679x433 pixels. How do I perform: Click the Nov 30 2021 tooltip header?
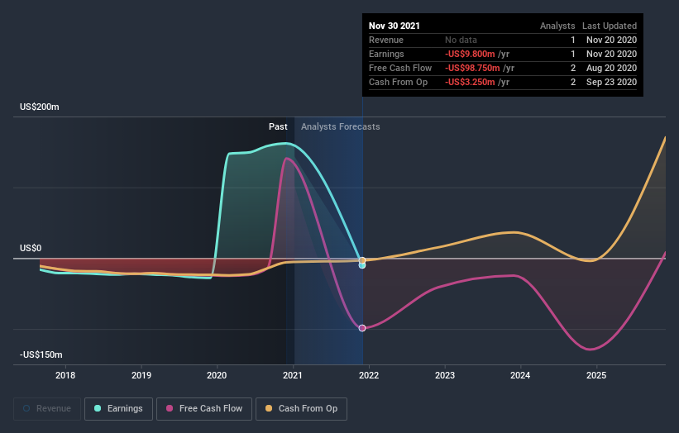point(394,26)
